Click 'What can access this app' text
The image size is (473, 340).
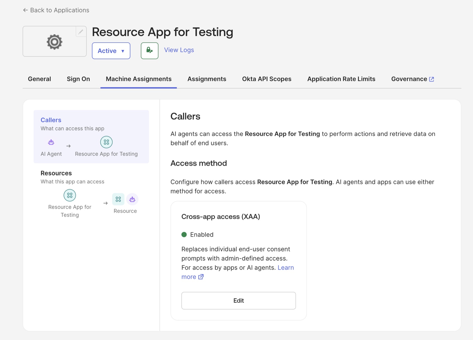coord(73,128)
